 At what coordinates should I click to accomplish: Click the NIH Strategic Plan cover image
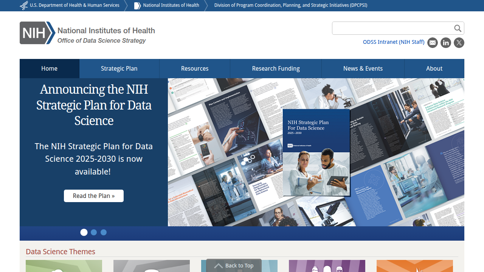316,153
